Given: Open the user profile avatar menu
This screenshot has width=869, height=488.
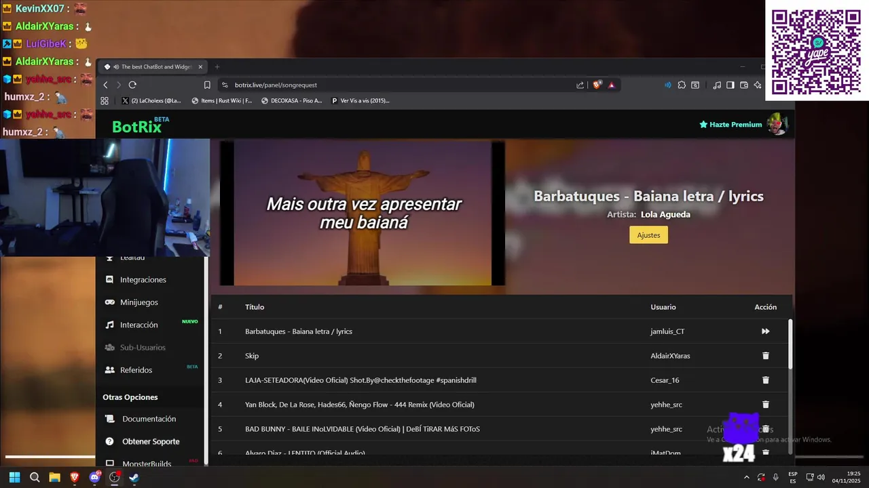Looking at the screenshot, I should point(777,124).
